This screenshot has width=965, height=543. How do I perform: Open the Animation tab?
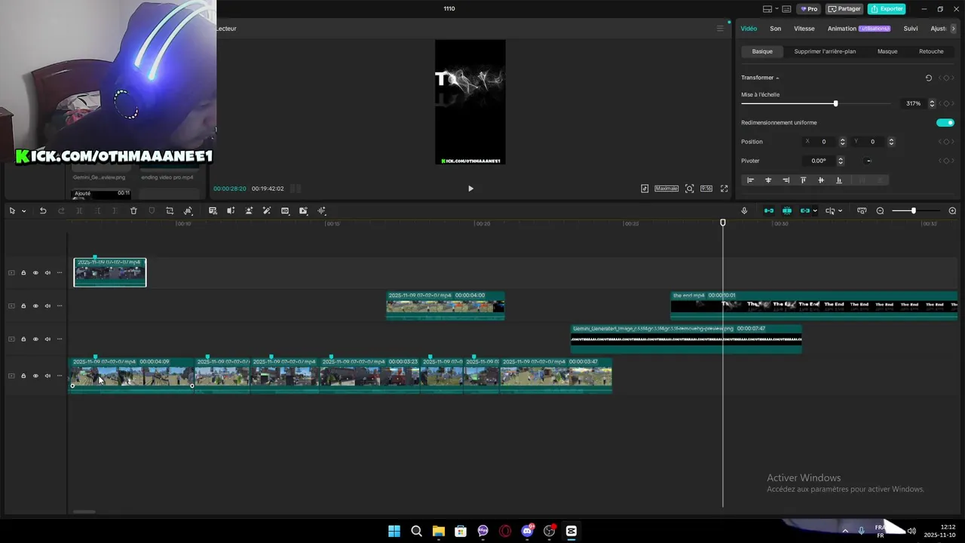(842, 29)
